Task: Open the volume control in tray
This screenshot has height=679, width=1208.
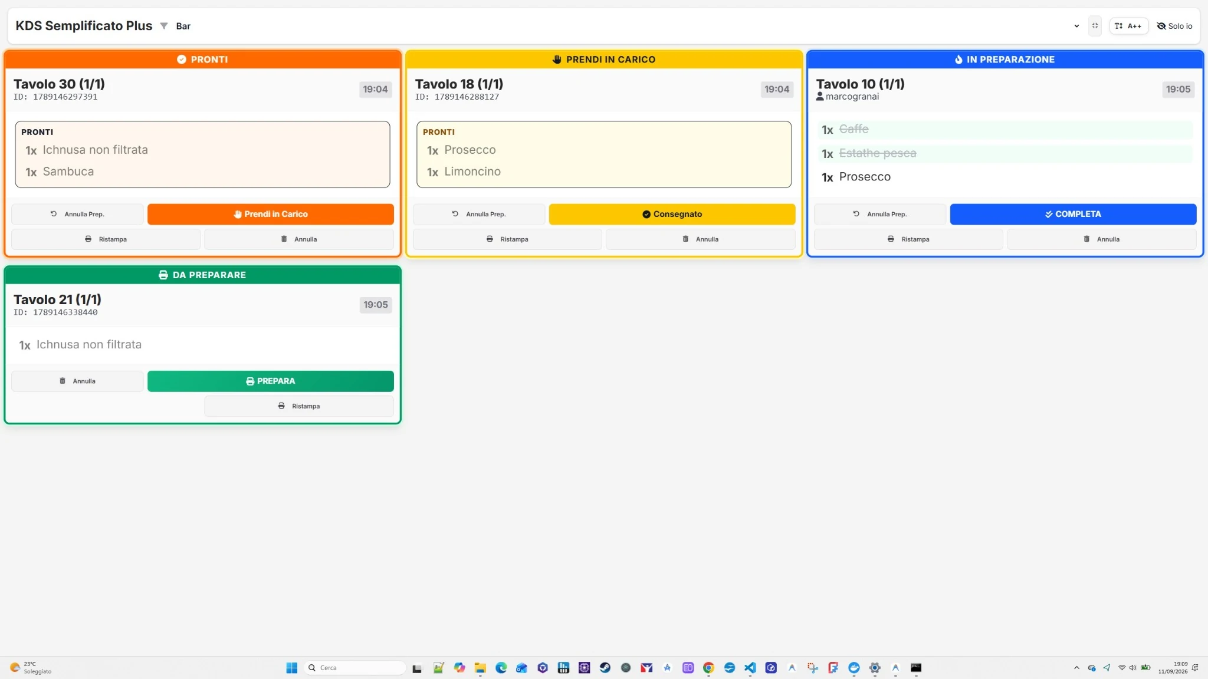Action: (1133, 668)
